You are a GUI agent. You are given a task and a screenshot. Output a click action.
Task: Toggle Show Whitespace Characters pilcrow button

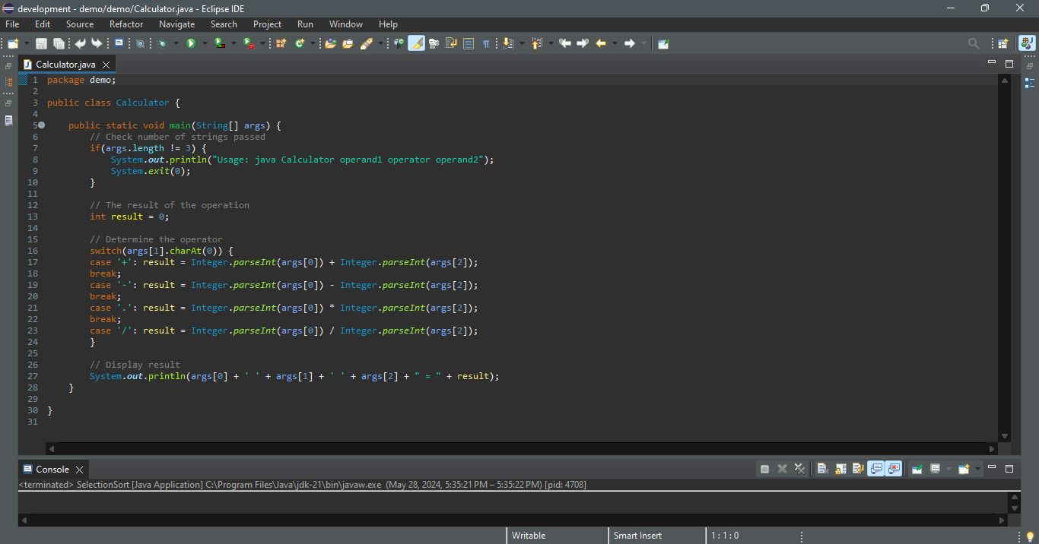[x=485, y=43]
